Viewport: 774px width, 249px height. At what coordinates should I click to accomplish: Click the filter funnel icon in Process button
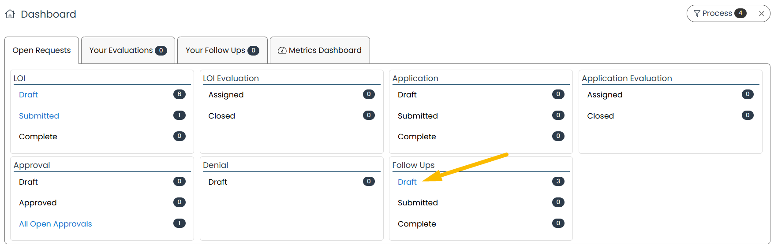point(697,14)
